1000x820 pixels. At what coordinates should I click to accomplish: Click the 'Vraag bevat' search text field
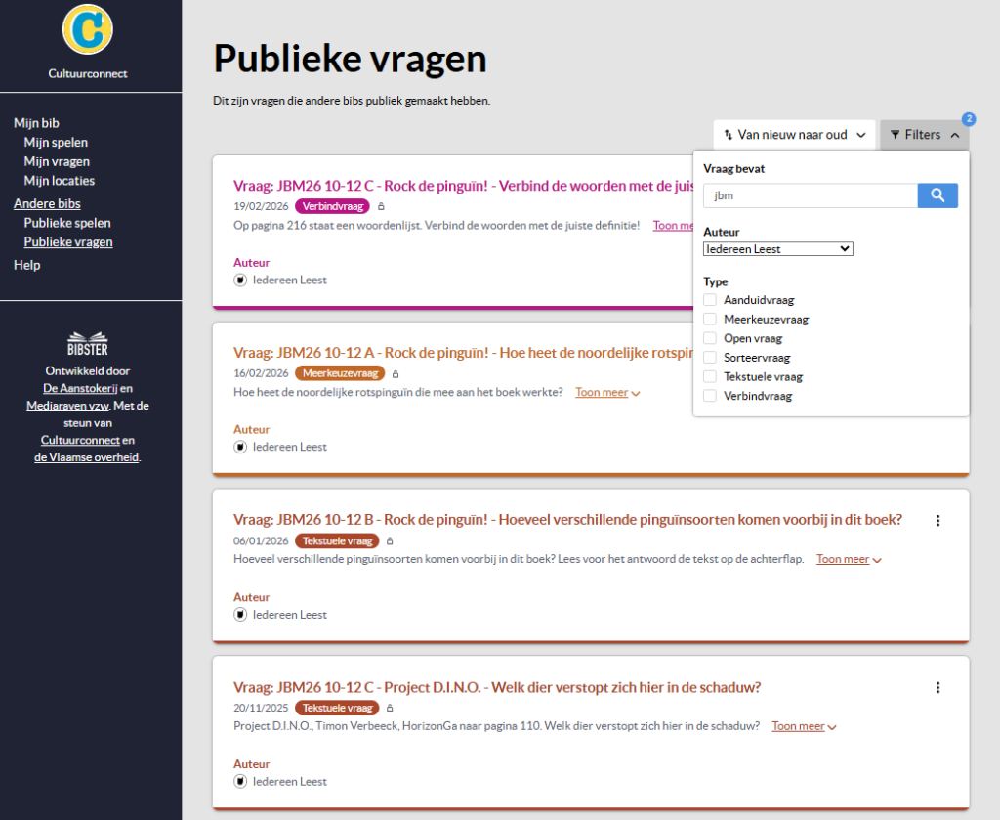click(810, 195)
